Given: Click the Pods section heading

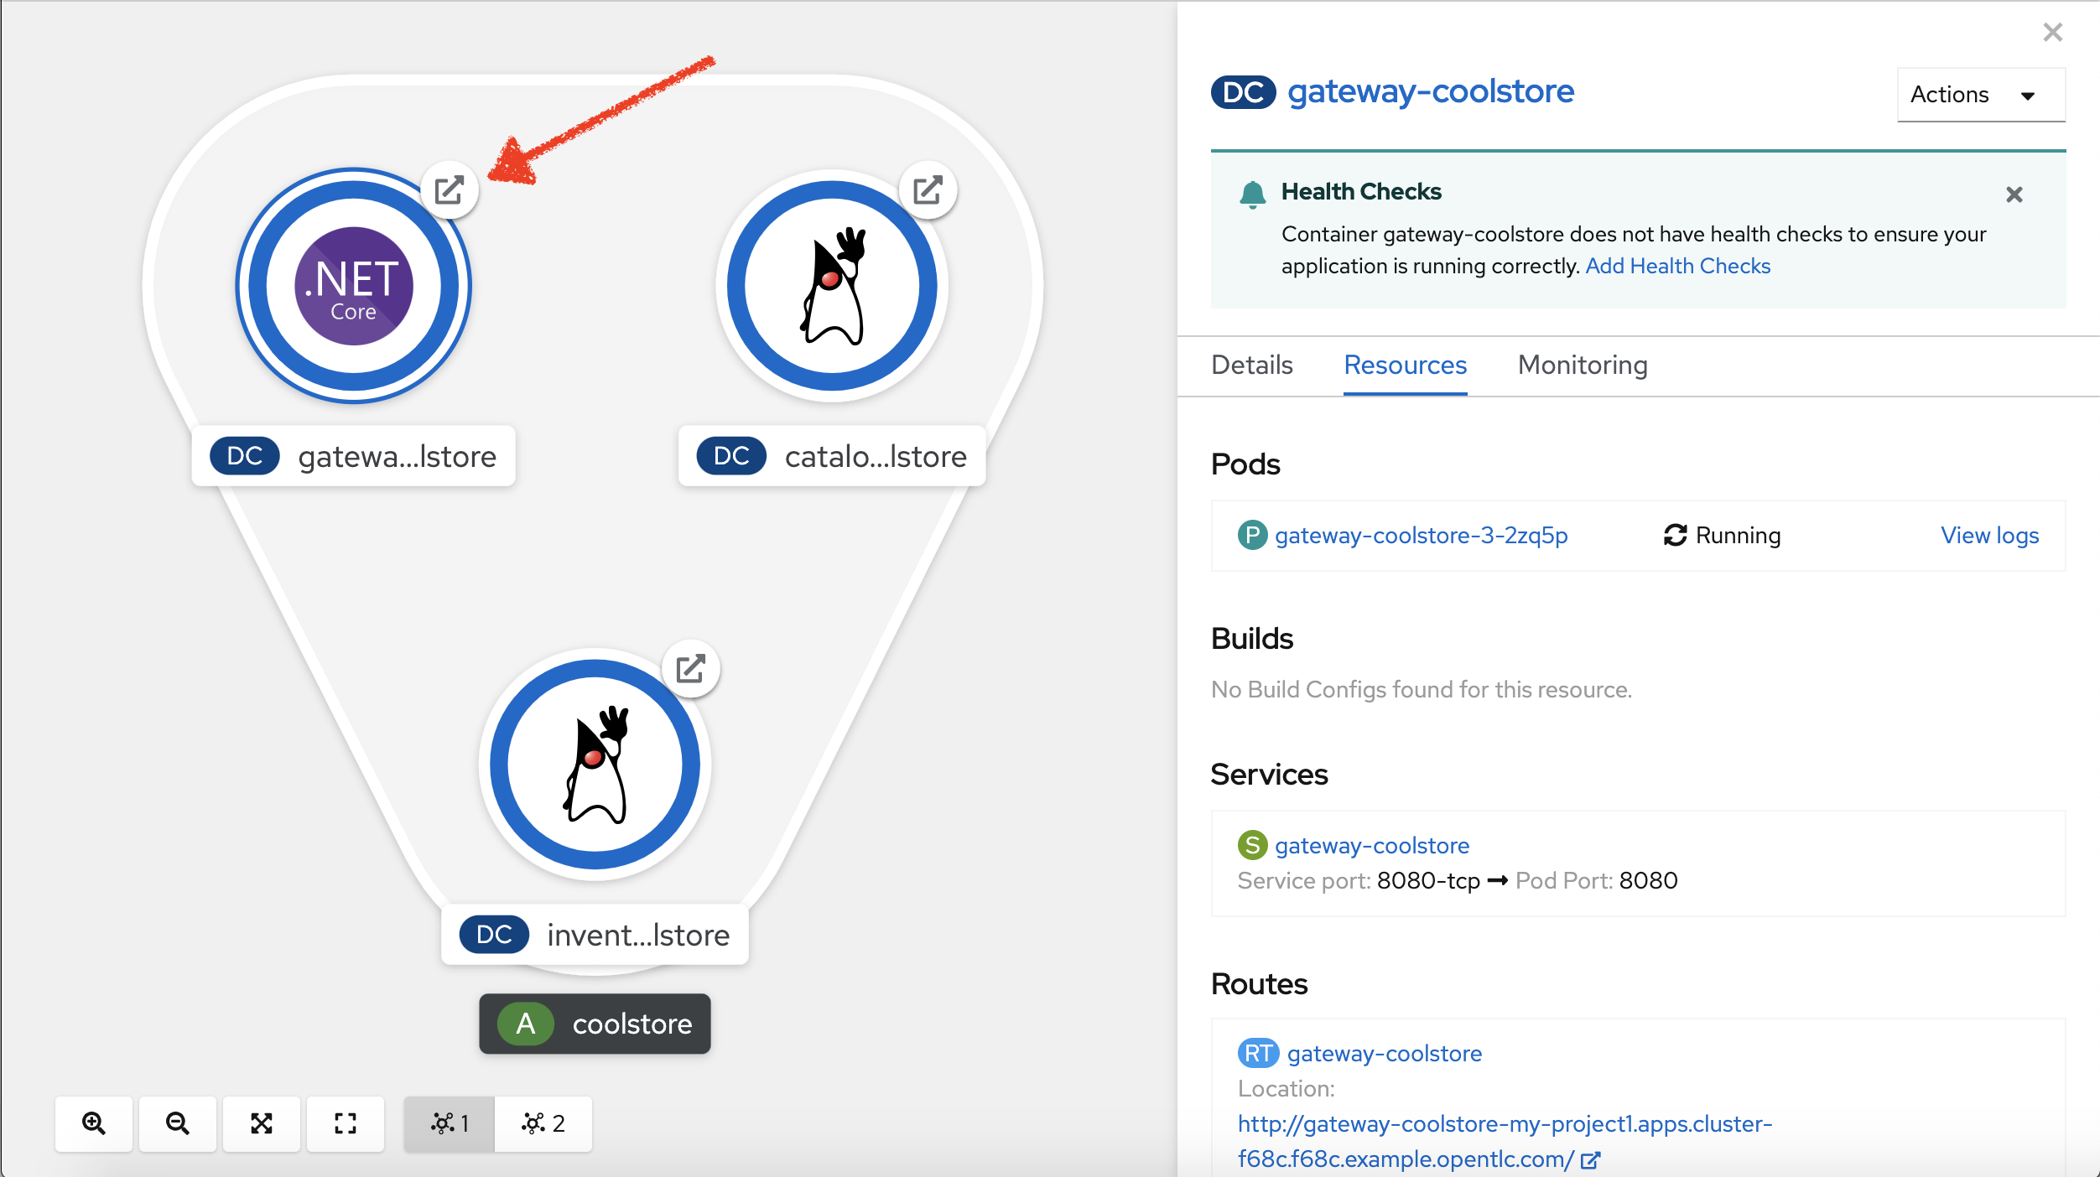Looking at the screenshot, I should tap(1245, 464).
